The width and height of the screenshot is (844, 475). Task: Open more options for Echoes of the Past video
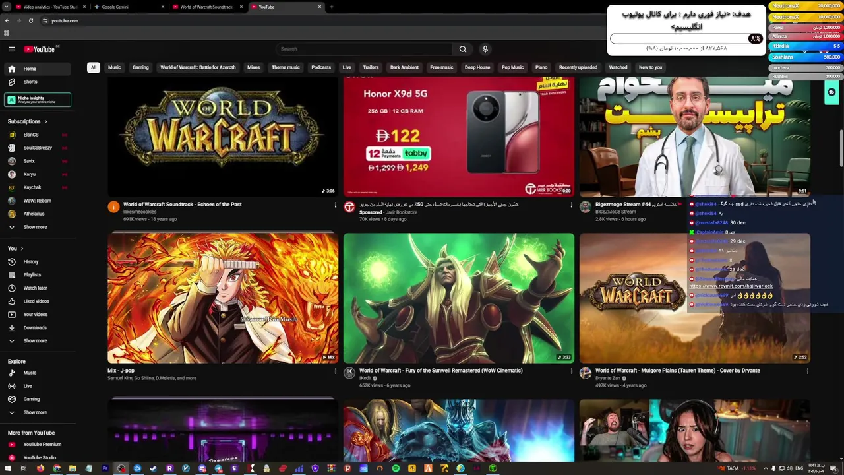coord(335,205)
